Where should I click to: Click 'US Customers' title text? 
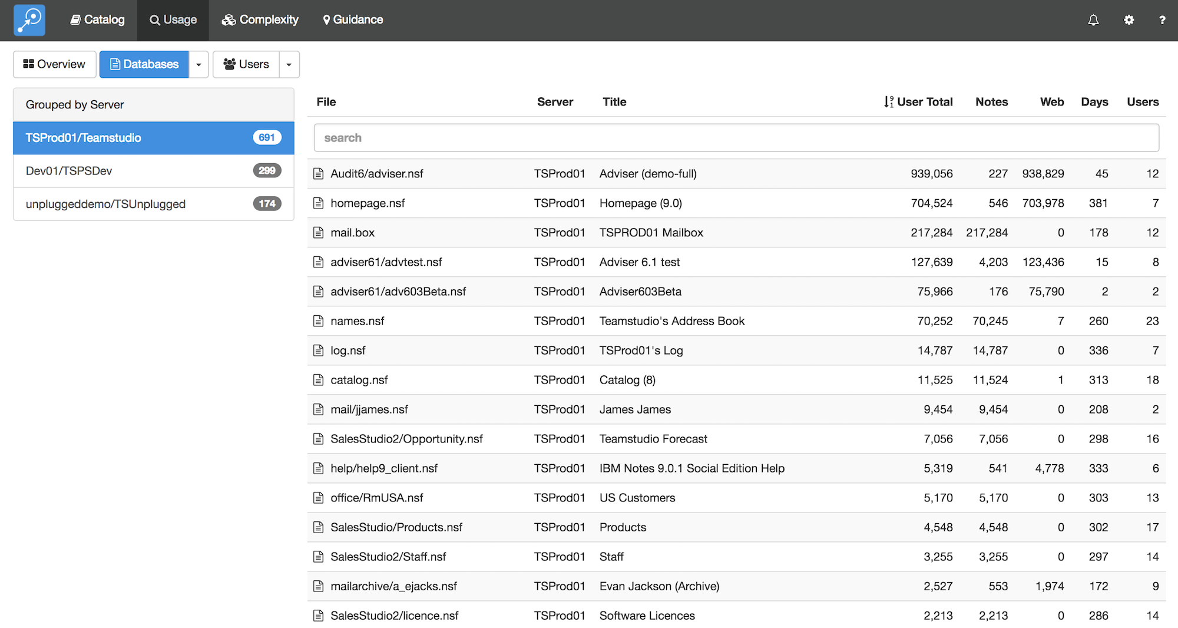click(x=637, y=498)
